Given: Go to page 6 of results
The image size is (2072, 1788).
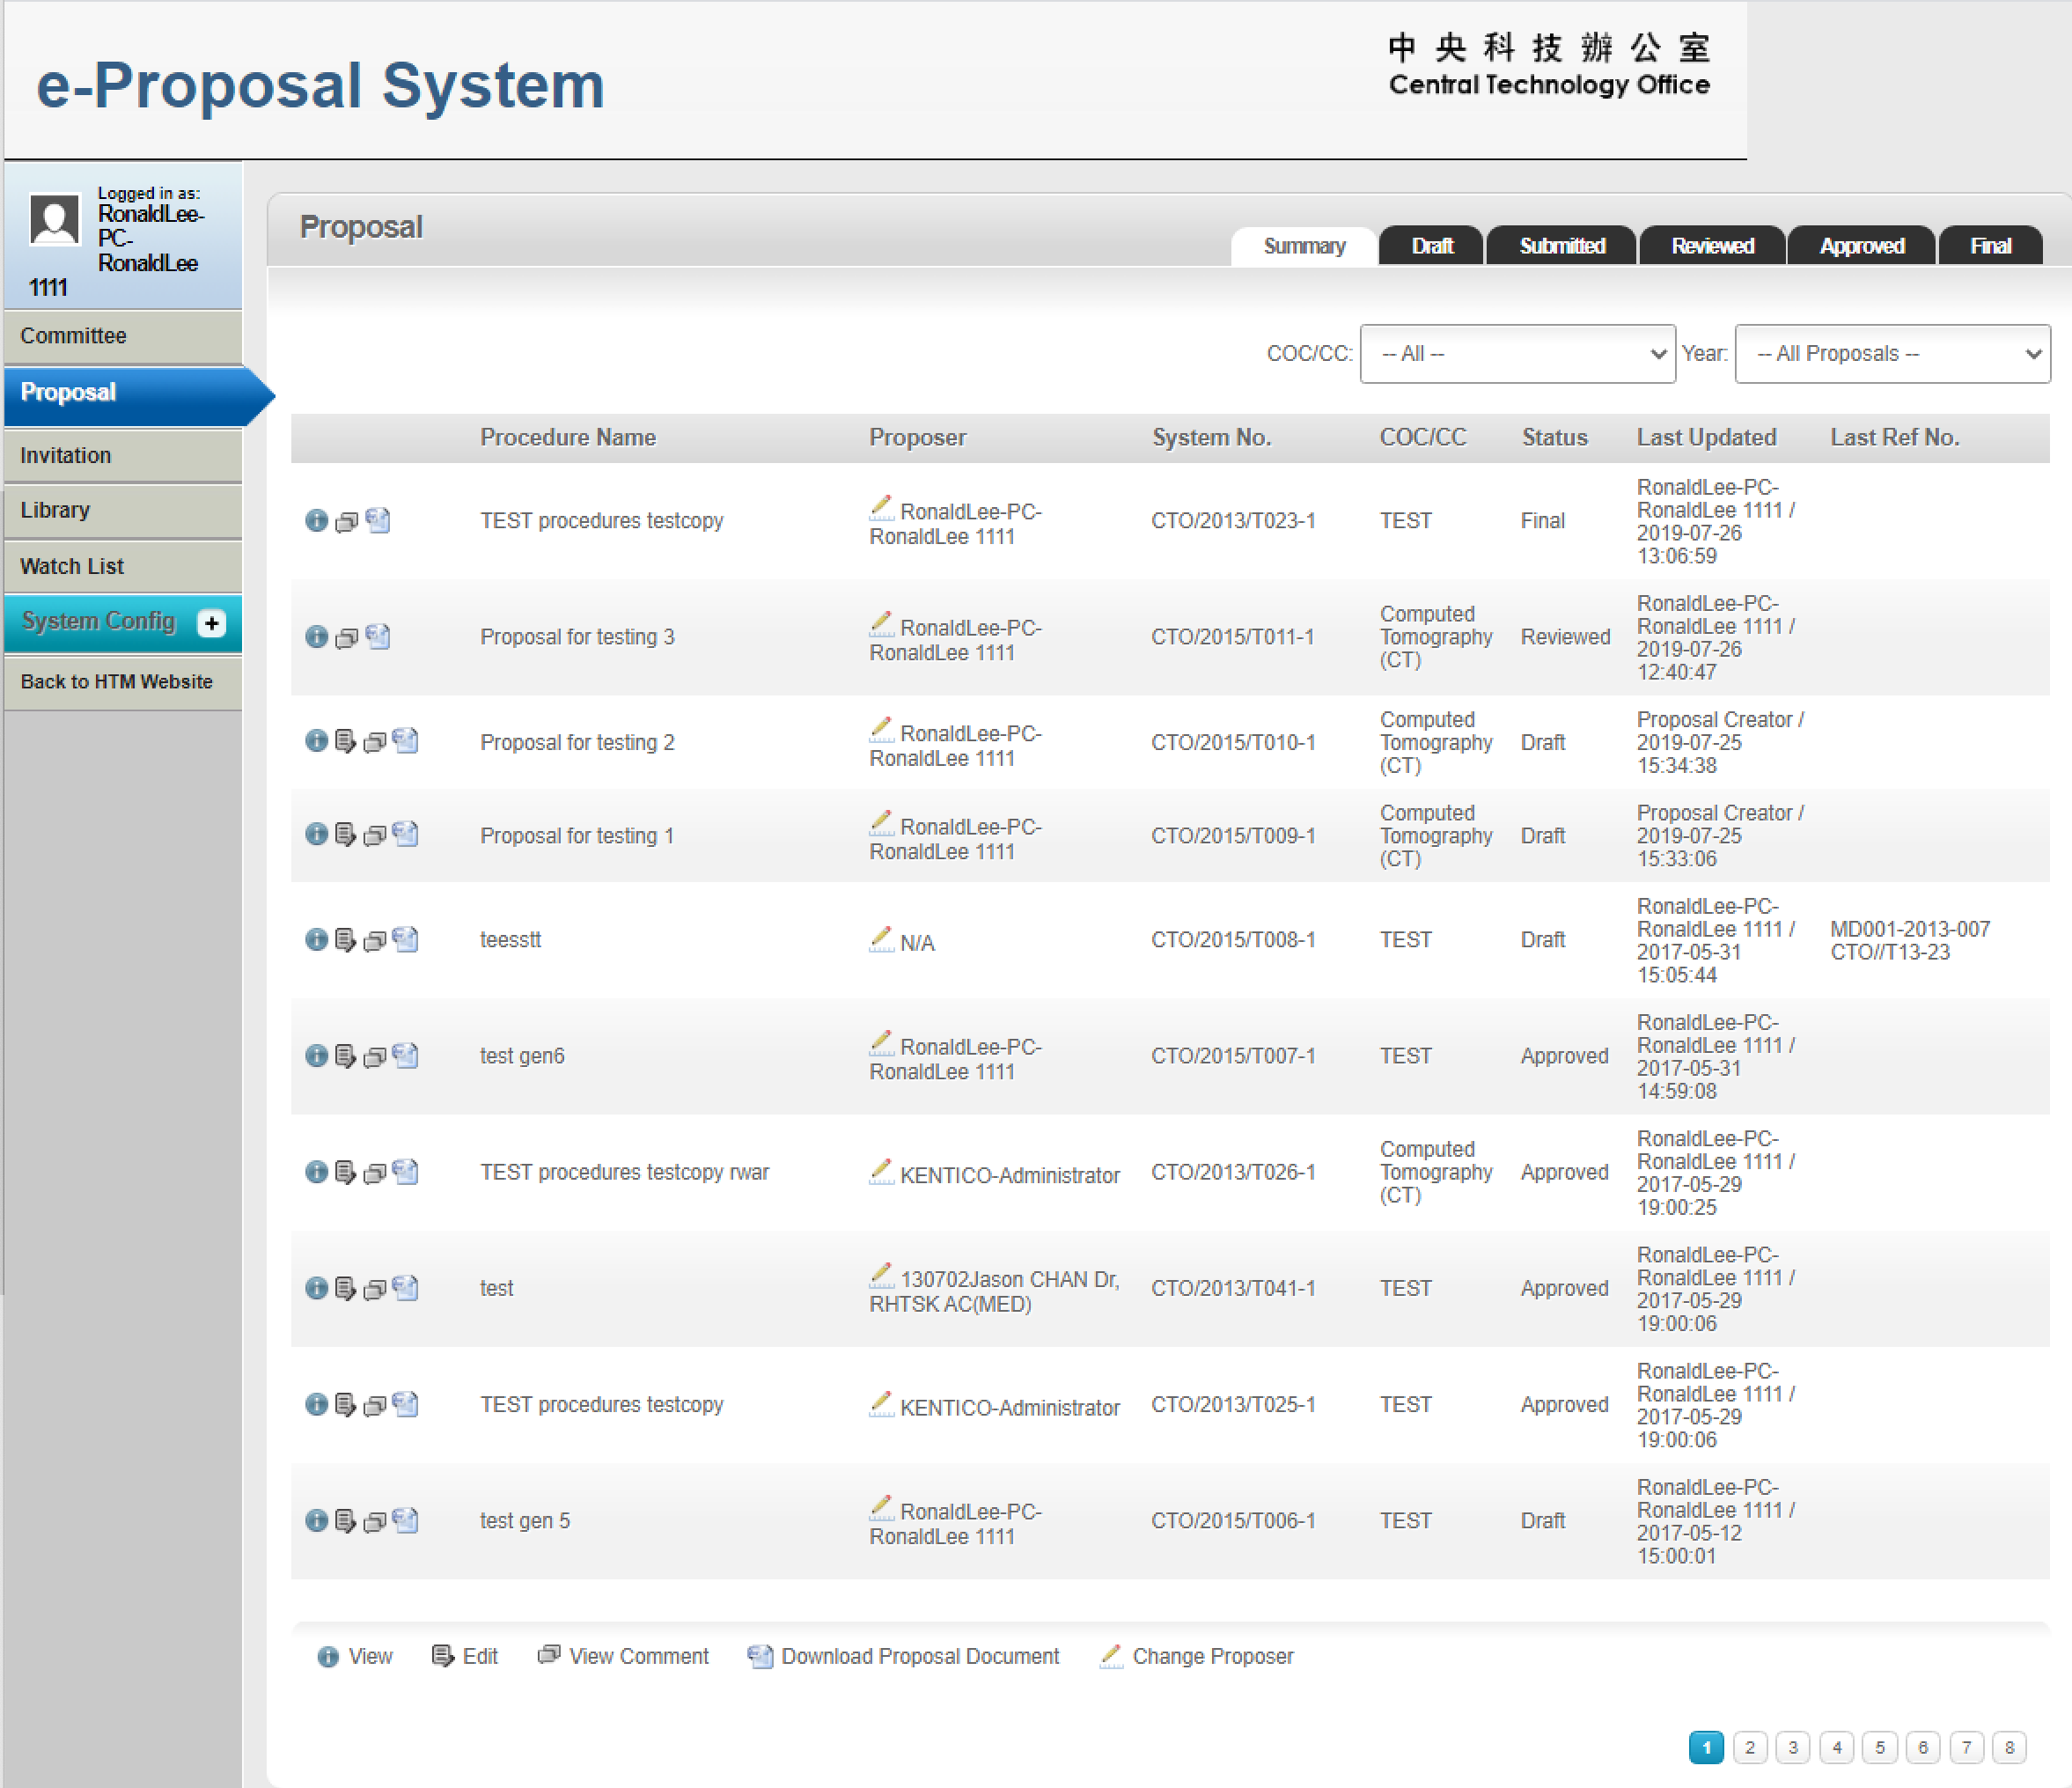Looking at the screenshot, I should click(1922, 1747).
